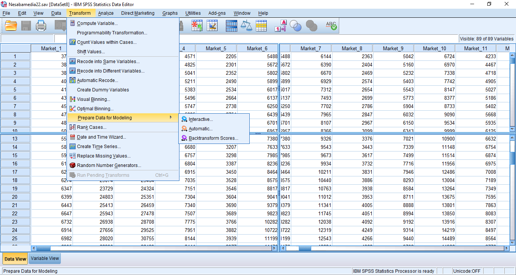
Task: Click the Market_9 column header
Action: (x=393, y=48)
